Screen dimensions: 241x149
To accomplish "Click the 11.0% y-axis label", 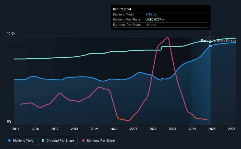I will [x=11, y=34].
